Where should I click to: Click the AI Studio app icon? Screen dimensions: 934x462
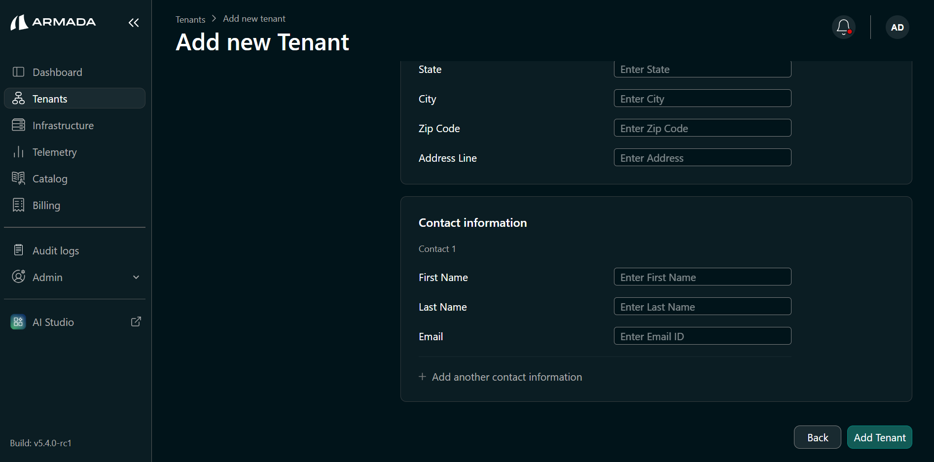[18, 322]
